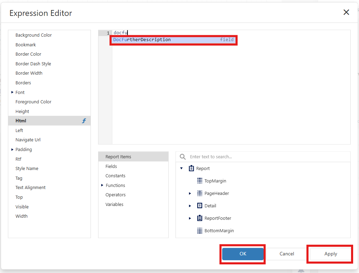This screenshot has width=359, height=273.
Task: Click the BottomMargin band icon
Action: [x=200, y=230]
